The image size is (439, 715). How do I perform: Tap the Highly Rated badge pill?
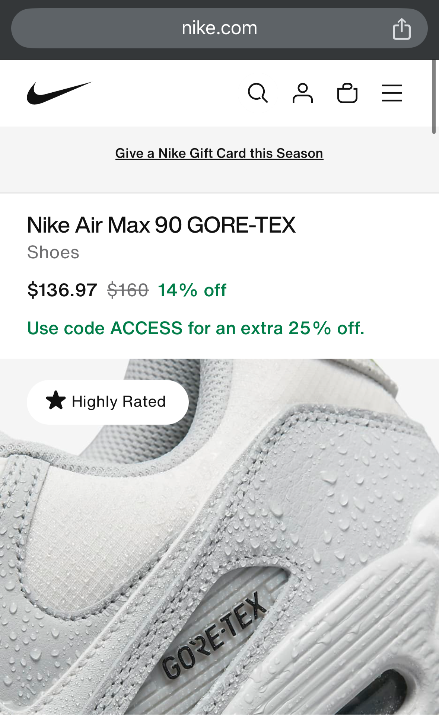(108, 402)
